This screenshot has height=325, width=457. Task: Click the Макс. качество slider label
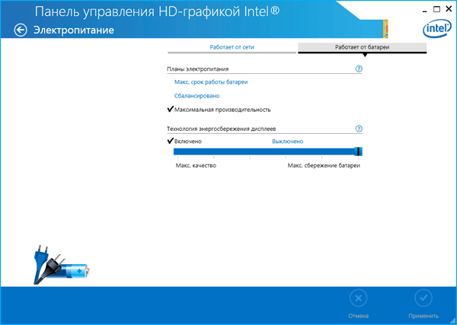(x=196, y=165)
